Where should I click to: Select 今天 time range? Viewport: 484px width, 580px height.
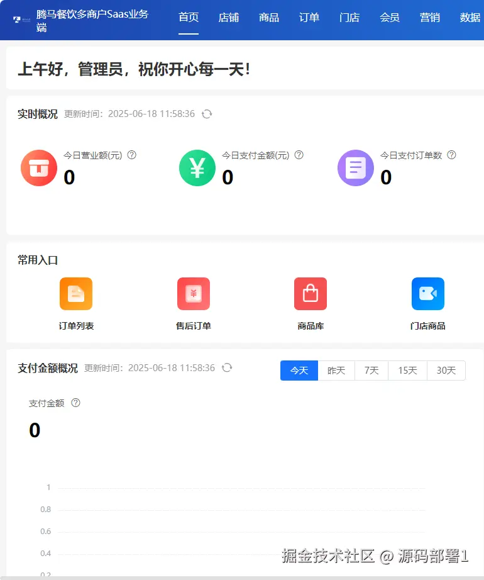point(299,371)
